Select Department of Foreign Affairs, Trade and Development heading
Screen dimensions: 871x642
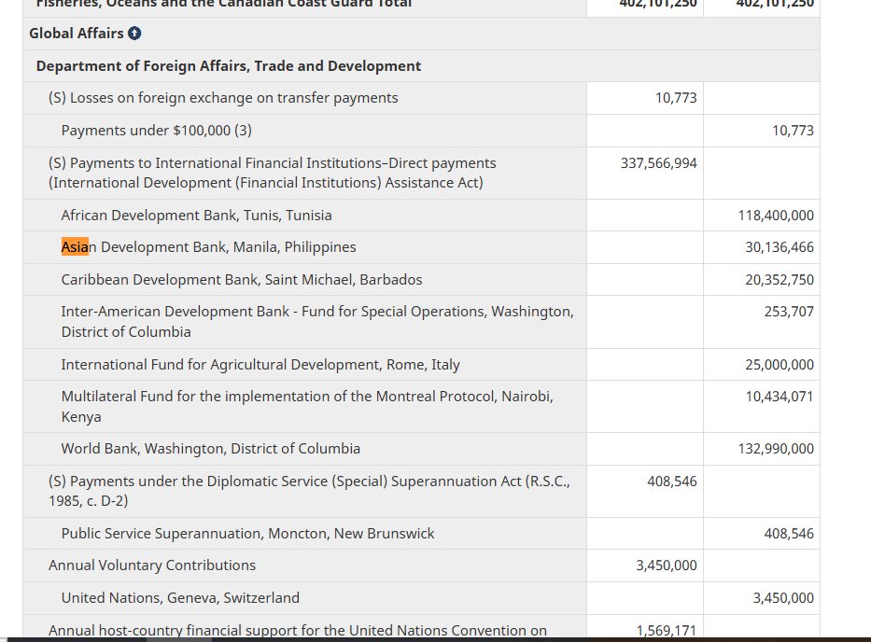(229, 66)
